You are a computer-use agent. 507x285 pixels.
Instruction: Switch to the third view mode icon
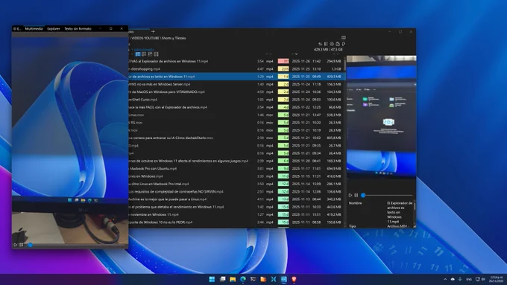[150, 54]
